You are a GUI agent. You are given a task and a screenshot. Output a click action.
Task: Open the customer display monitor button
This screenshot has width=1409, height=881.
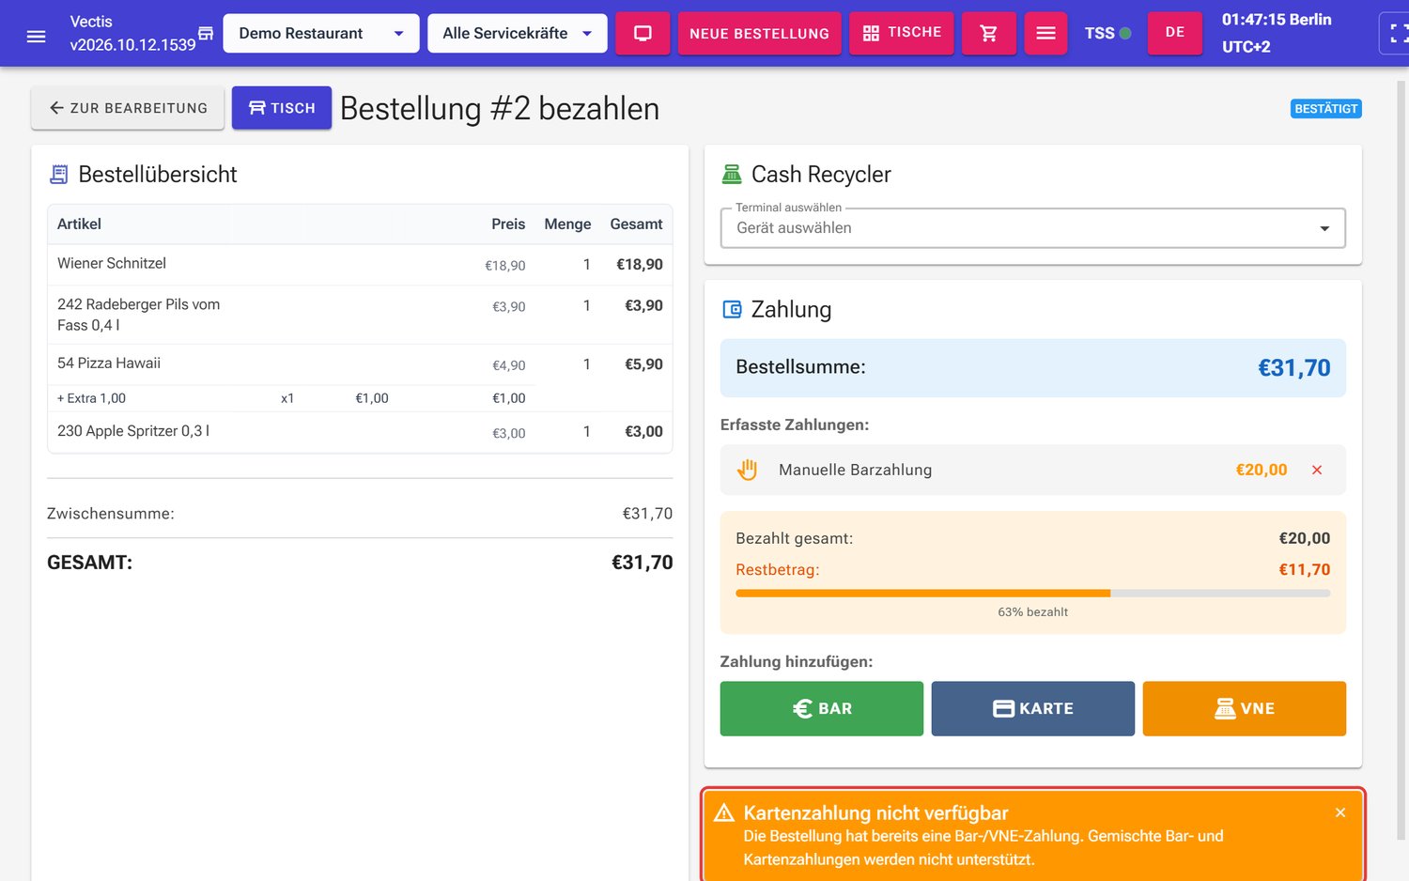click(643, 33)
